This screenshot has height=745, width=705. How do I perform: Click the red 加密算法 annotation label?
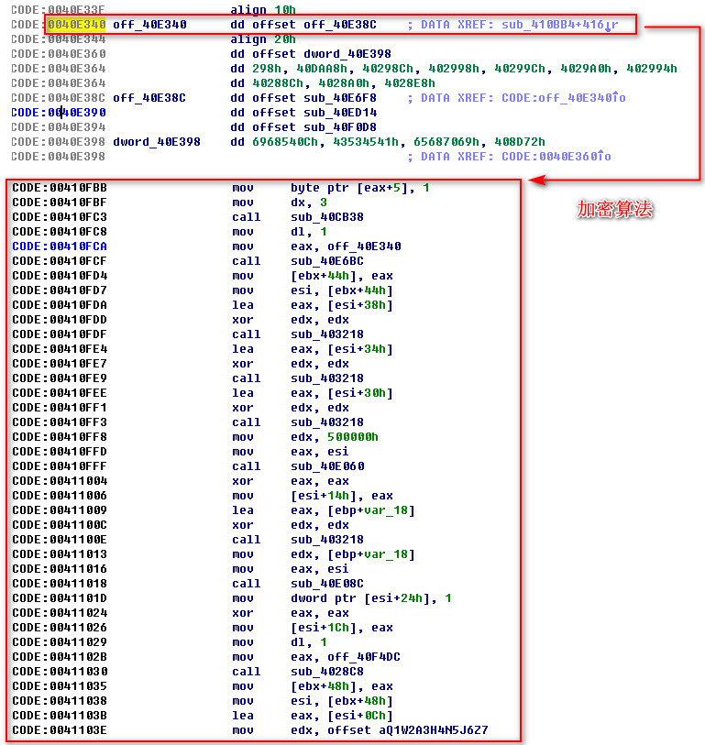pos(614,210)
